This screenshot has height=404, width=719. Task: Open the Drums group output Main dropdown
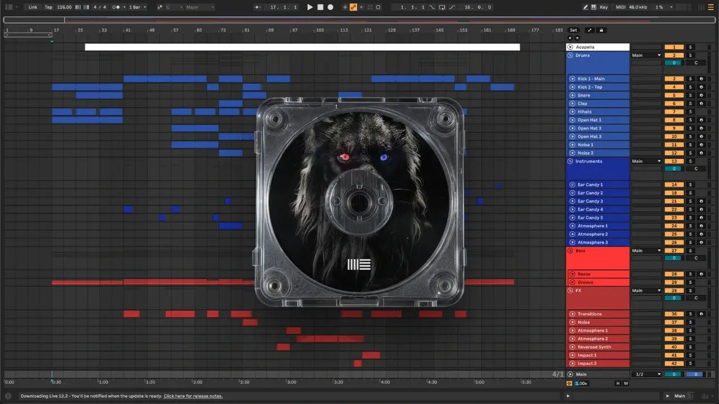pyautogui.click(x=646, y=56)
